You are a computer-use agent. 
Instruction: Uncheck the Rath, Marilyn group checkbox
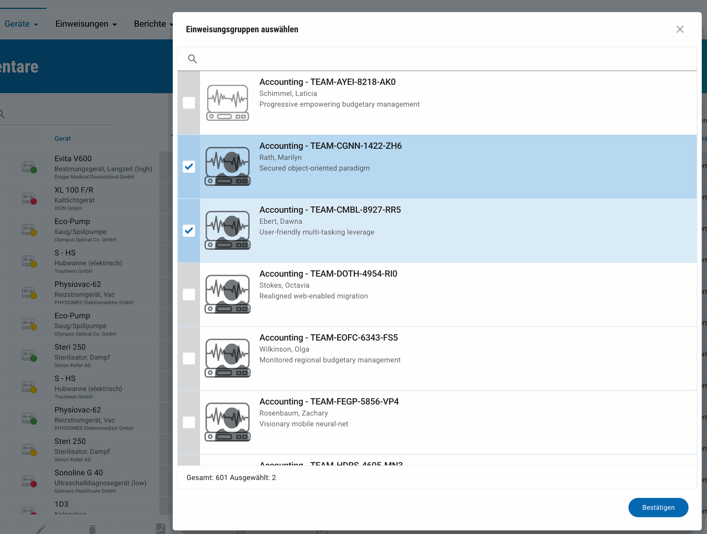pos(189,166)
